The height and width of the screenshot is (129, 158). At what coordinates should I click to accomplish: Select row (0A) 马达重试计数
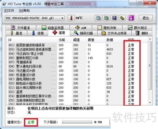coord(77,71)
